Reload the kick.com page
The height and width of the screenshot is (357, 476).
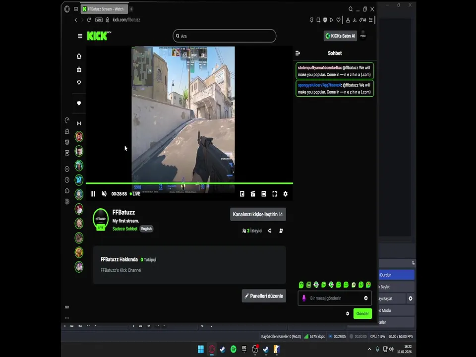(89, 20)
